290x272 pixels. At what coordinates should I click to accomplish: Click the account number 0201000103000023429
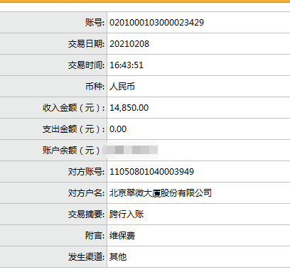coord(156,23)
